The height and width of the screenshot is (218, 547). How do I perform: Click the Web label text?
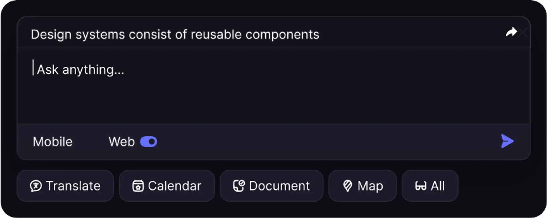point(122,142)
